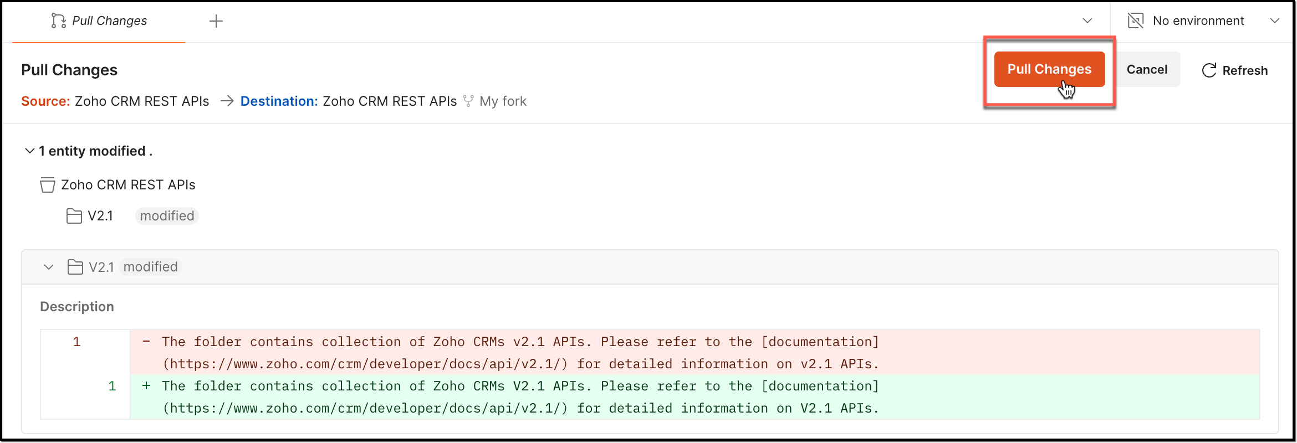This screenshot has height=443, width=1297.
Task: Open a new tab with plus icon
Action: click(216, 21)
